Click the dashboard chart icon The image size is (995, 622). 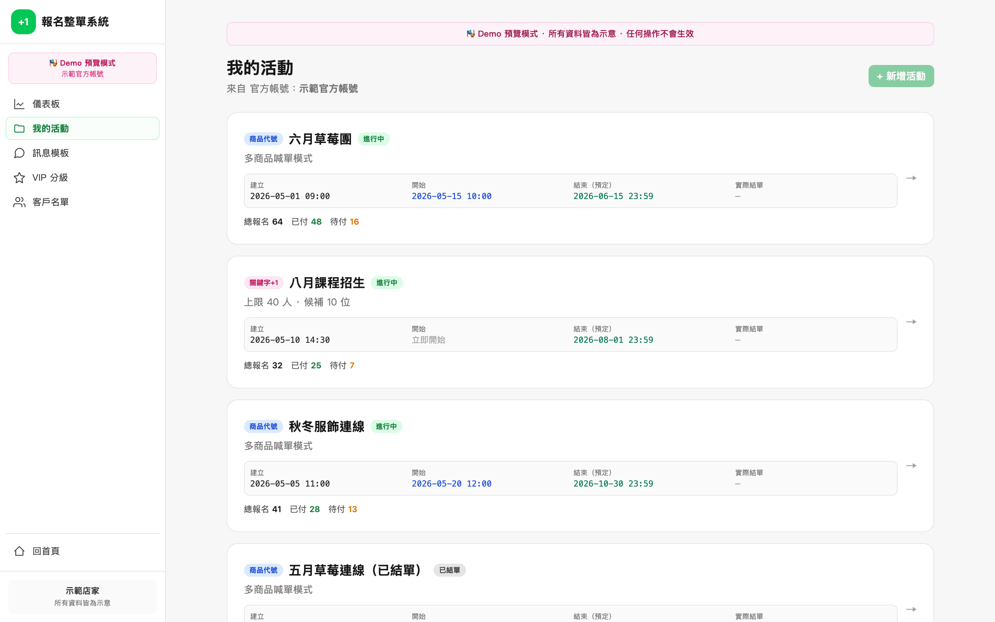(x=19, y=104)
